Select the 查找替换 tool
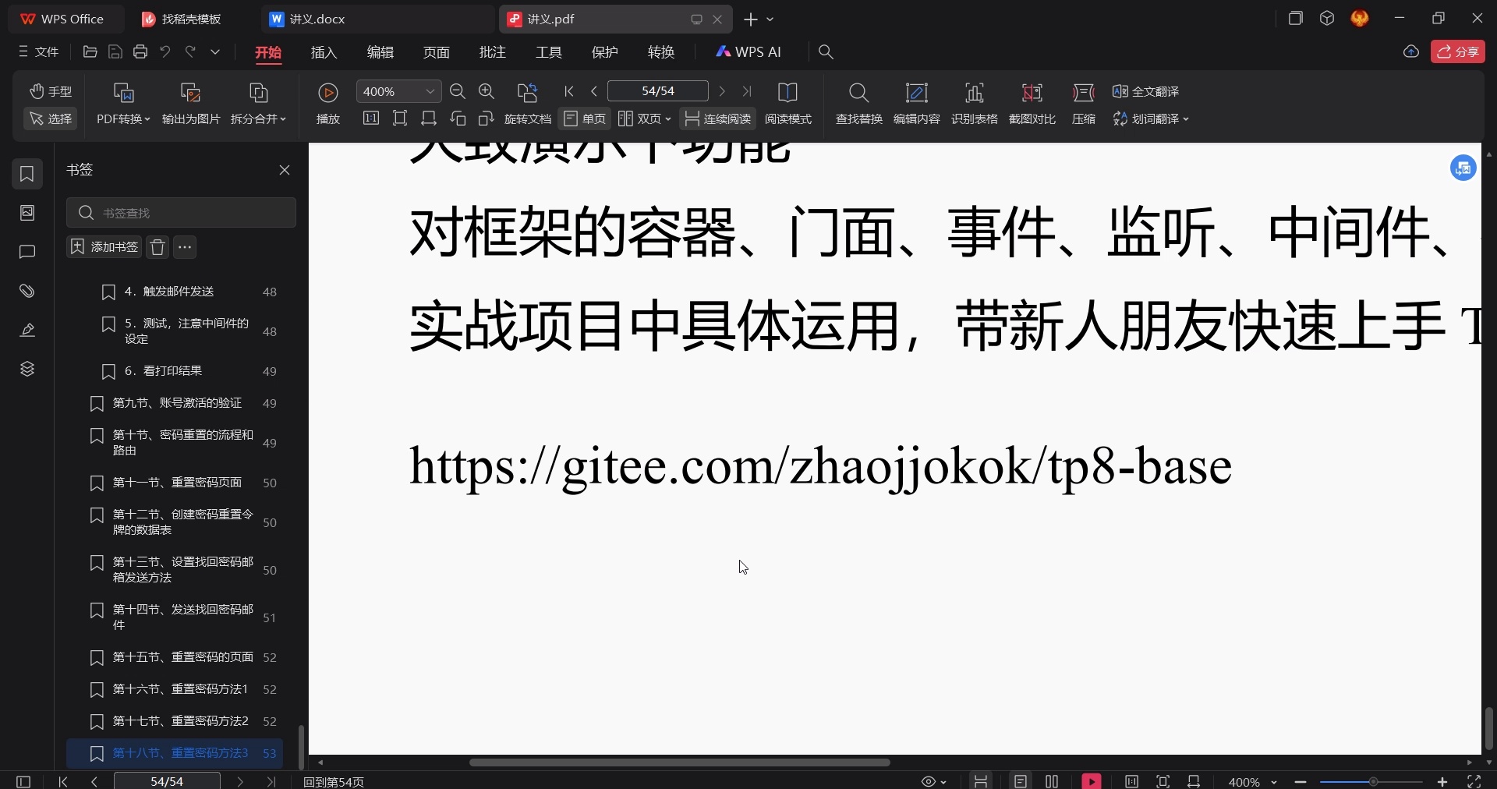Viewport: 1497px width, 789px height. 858,104
